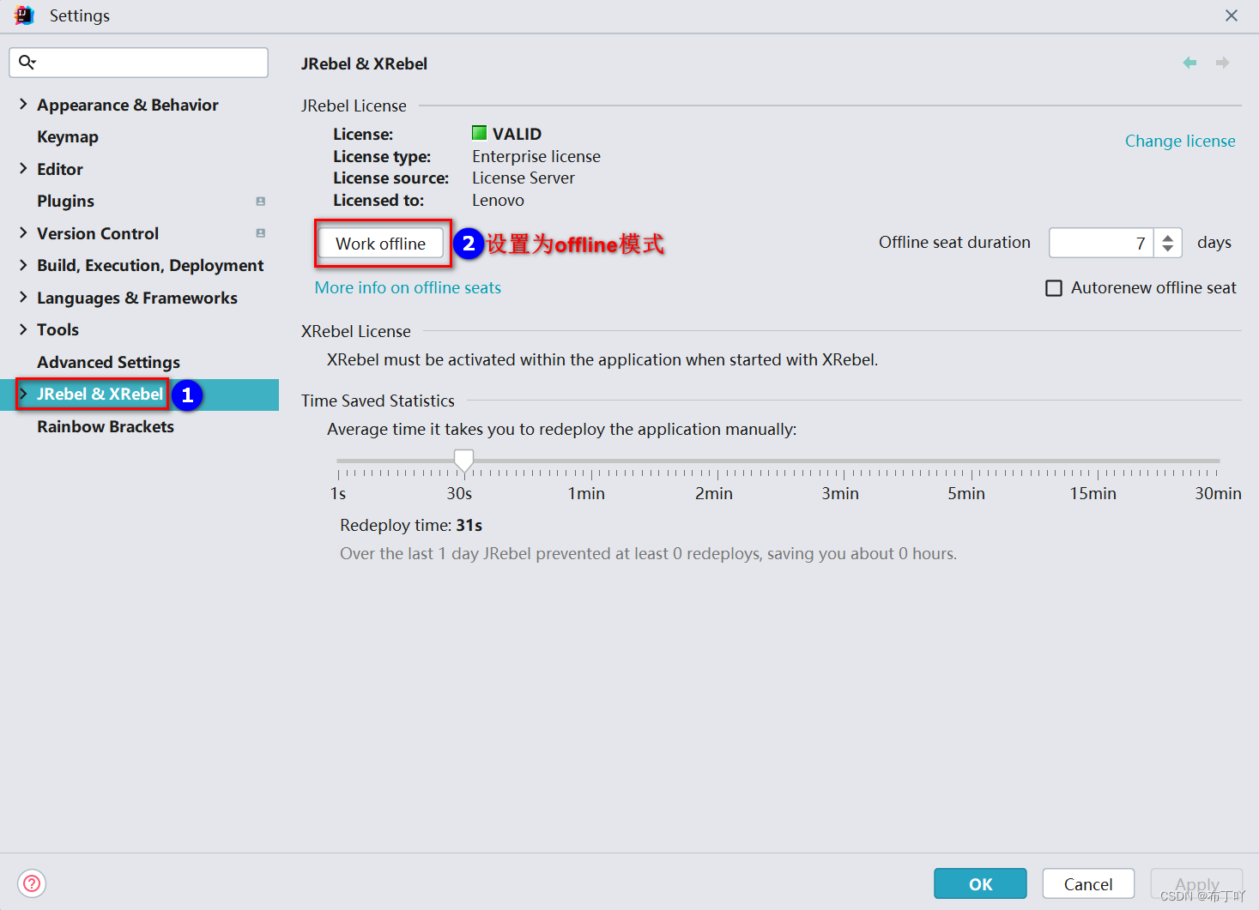Decrease offline seat duration days

point(1168,250)
